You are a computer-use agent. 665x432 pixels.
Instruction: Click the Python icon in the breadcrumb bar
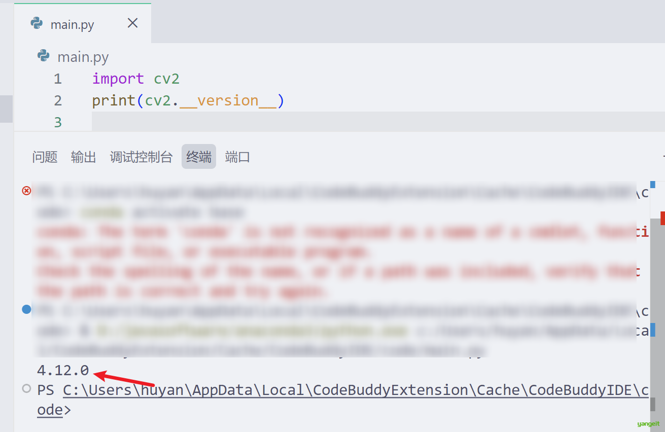44,56
